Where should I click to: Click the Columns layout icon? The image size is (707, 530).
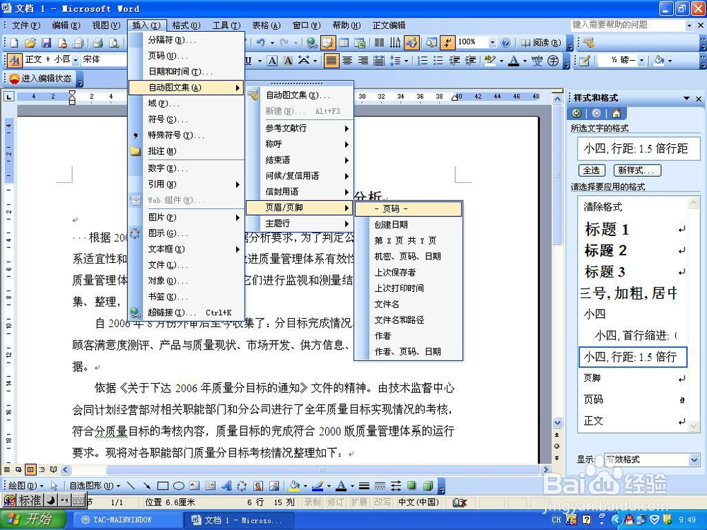coord(379,43)
